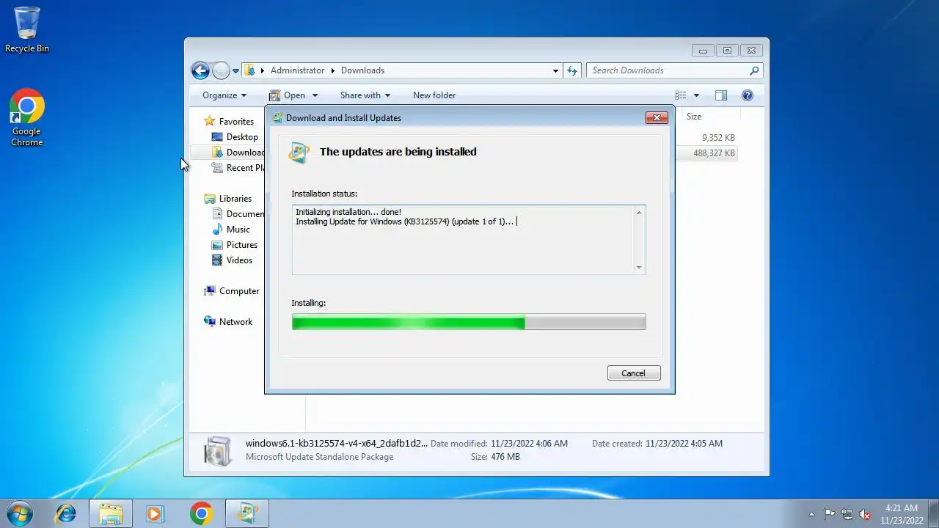Open the taskbar clock showing 4:21 AM
Viewport: 939px width, 528px height.
(902, 514)
